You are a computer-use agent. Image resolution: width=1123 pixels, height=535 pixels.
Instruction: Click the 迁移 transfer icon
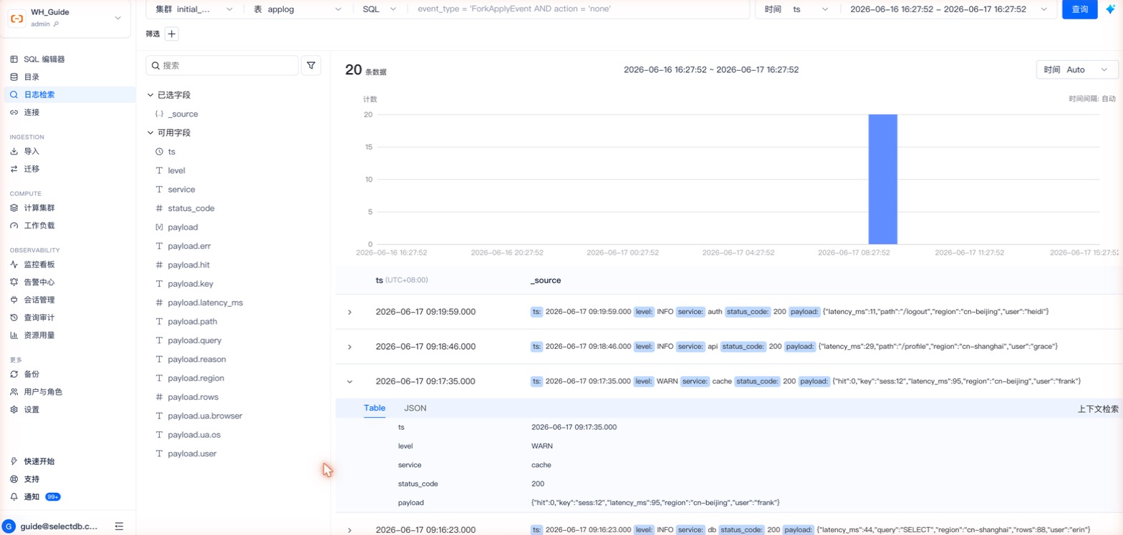(x=14, y=169)
